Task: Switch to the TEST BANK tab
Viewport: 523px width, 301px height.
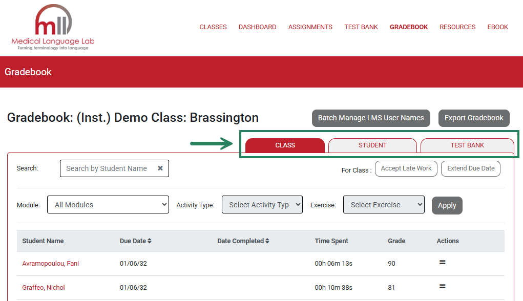Action: pyautogui.click(x=467, y=145)
